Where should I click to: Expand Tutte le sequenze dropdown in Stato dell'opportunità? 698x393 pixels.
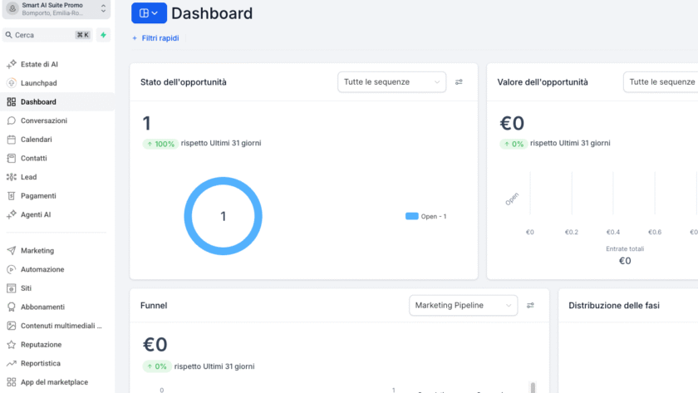(x=391, y=82)
